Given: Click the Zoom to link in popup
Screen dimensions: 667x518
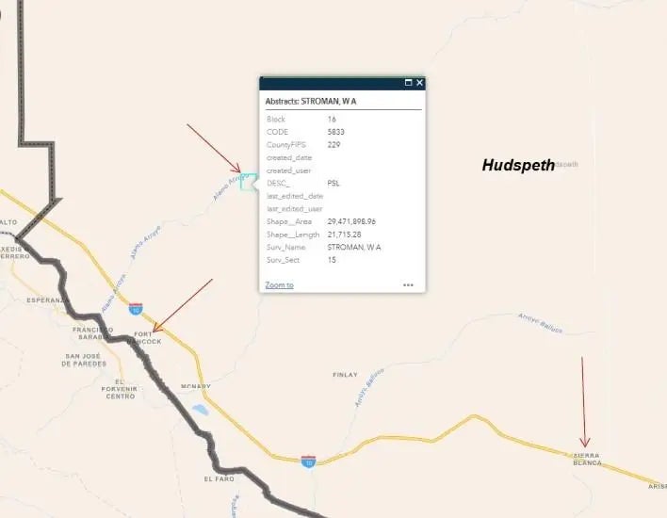Looking at the screenshot, I should tap(280, 285).
